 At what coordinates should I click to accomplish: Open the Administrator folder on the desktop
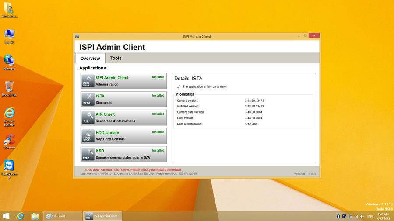(9, 10)
